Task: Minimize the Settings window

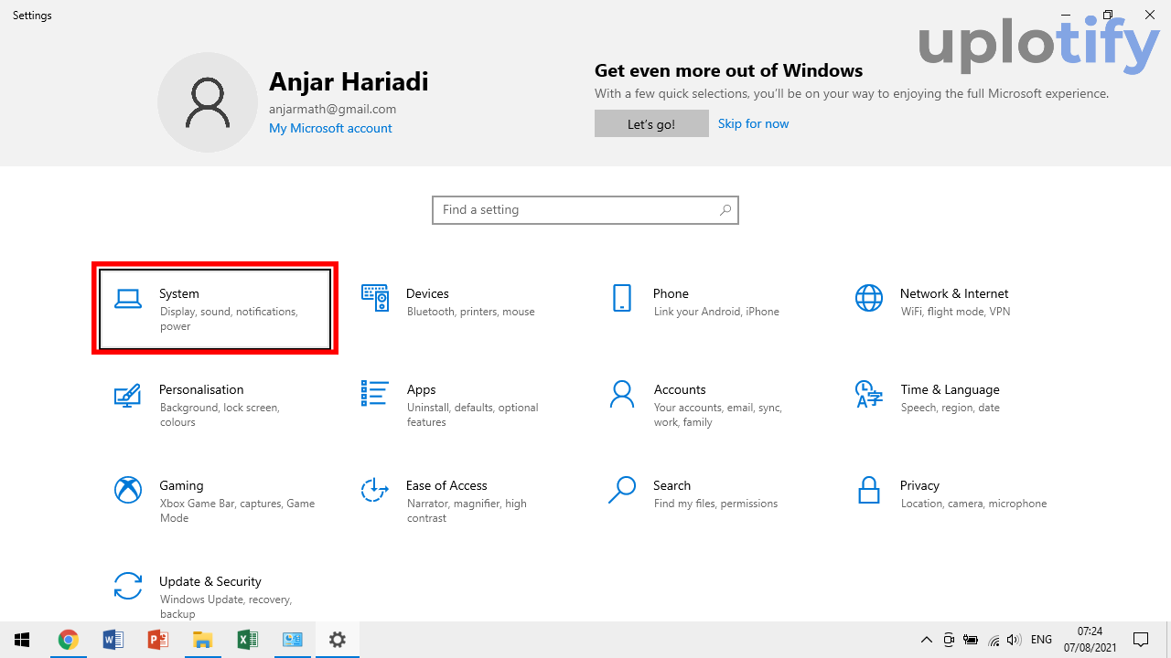Action: point(1066,15)
